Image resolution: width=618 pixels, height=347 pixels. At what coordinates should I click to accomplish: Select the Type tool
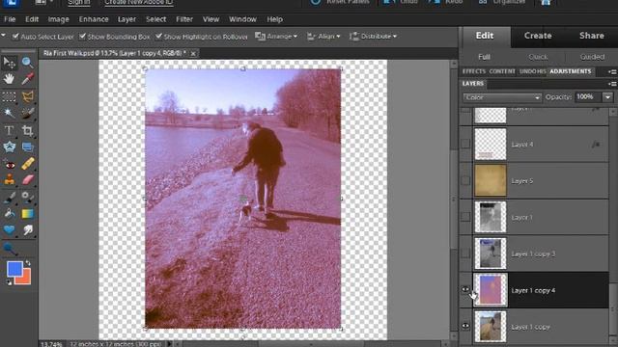coord(9,130)
